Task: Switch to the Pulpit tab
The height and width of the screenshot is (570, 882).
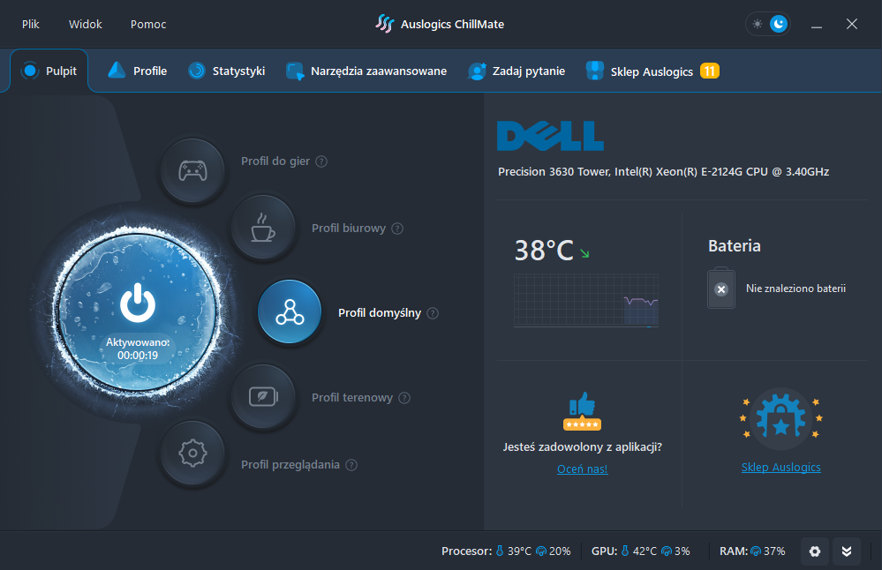Action: (49, 71)
